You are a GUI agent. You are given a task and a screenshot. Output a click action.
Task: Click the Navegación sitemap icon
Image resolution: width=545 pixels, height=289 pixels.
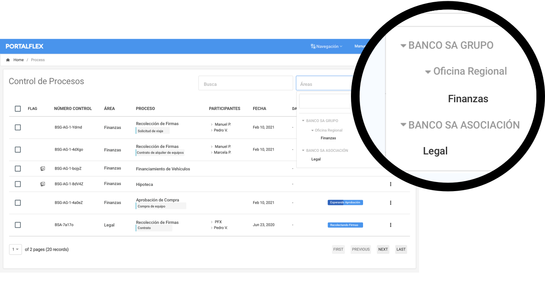[313, 46]
